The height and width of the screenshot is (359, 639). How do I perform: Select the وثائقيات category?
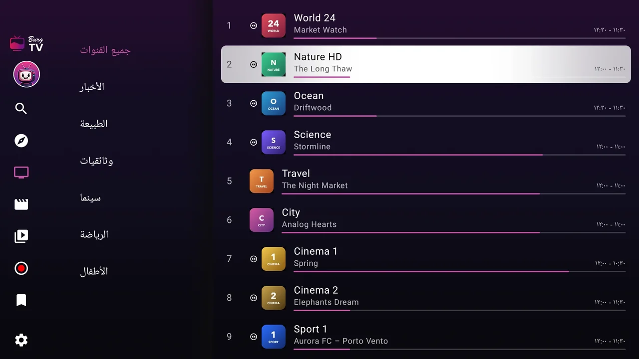pos(96,161)
